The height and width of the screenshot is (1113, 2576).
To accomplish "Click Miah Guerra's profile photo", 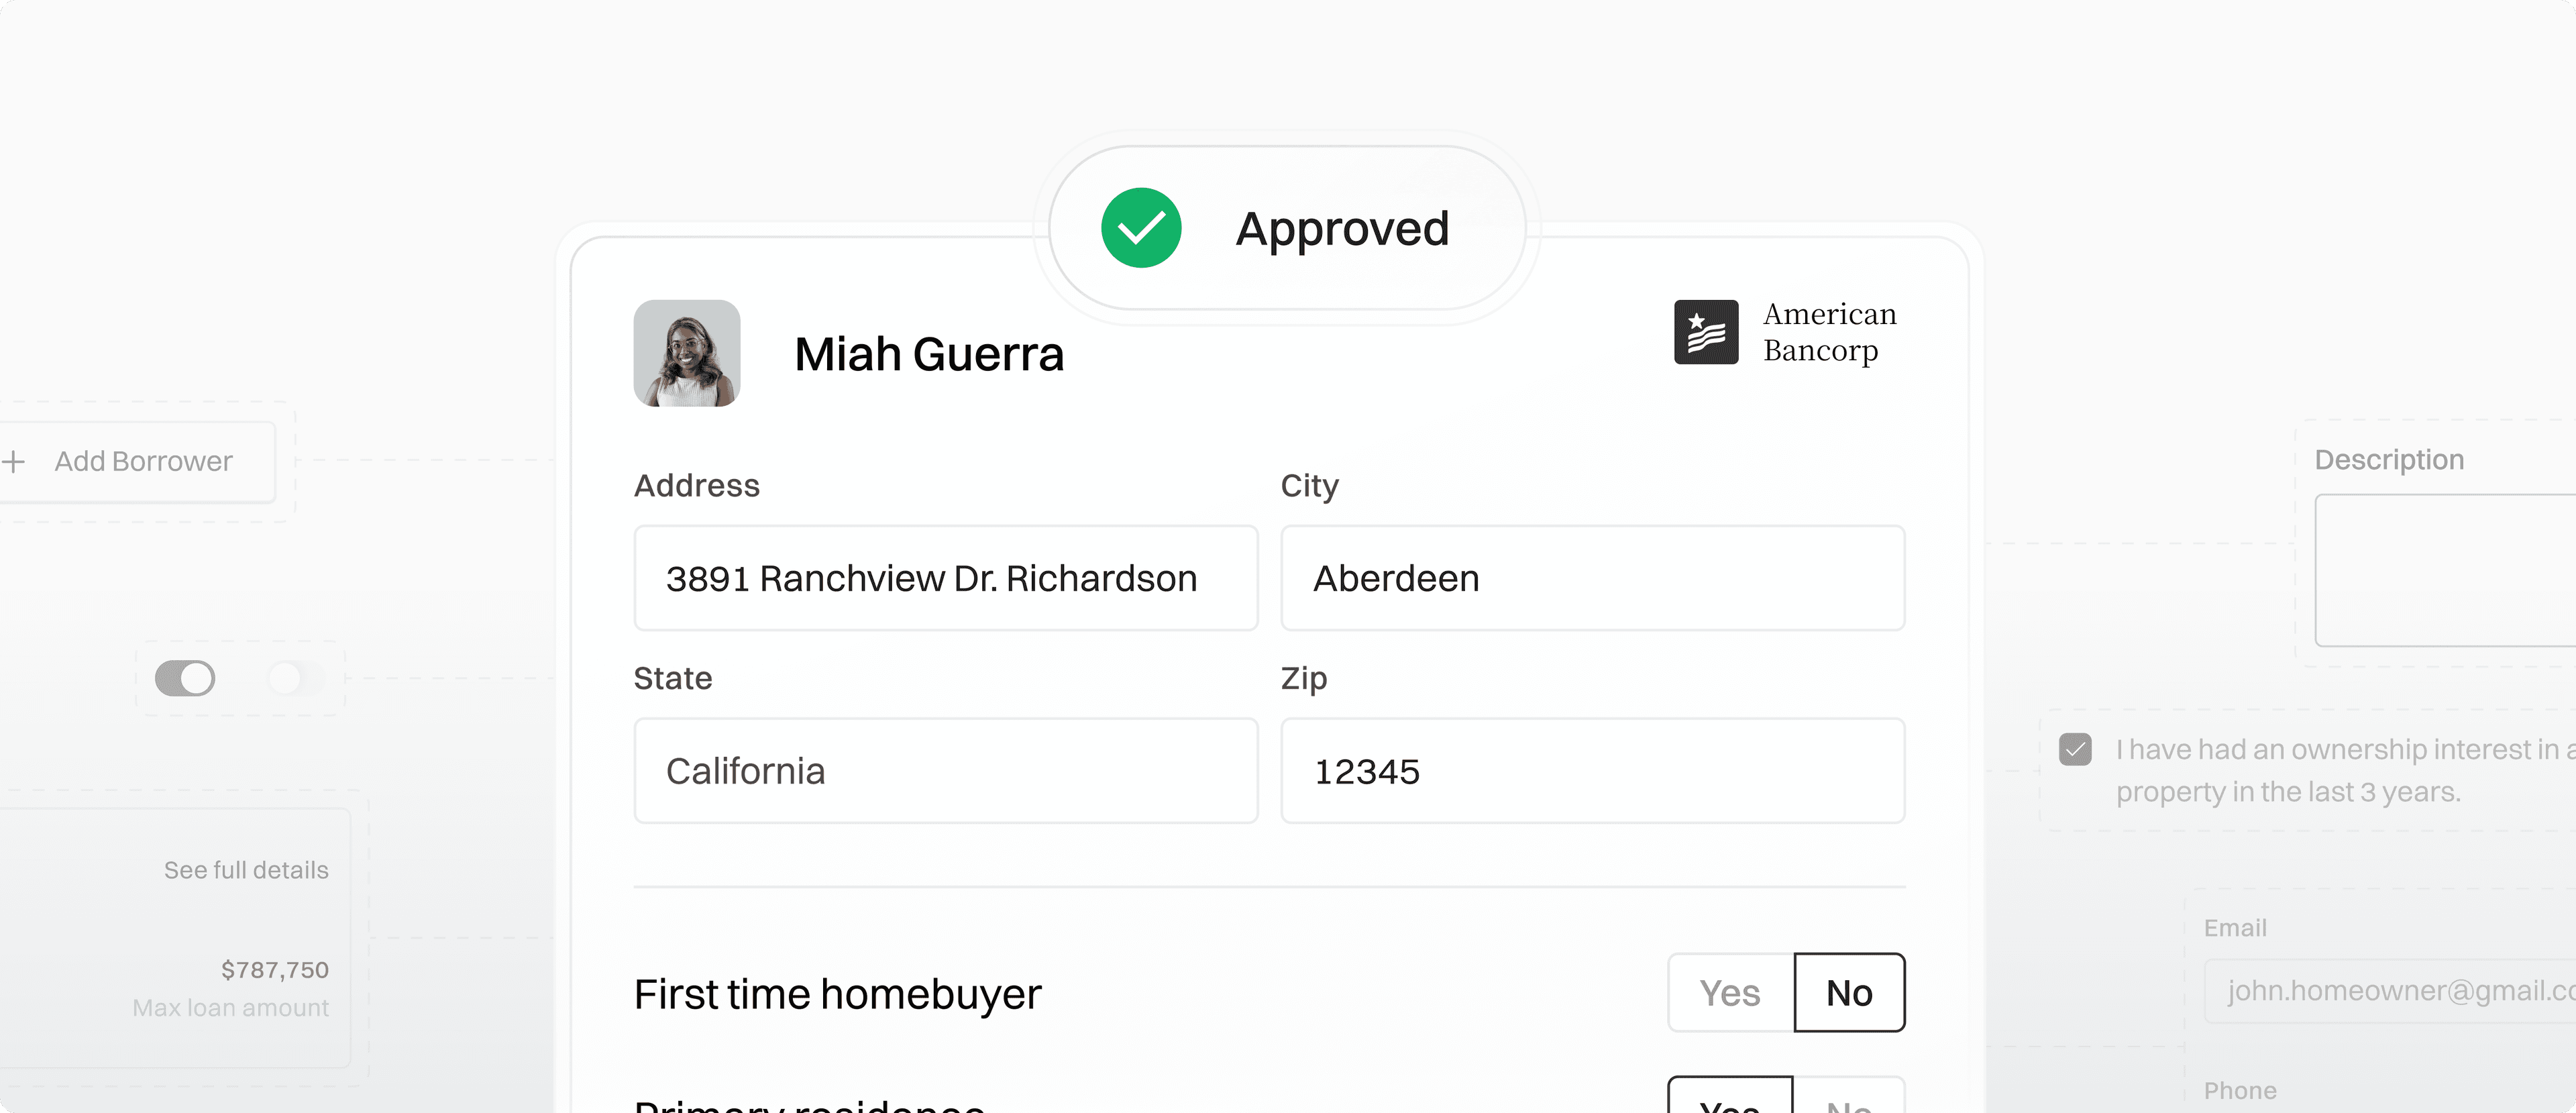I will 687,353.
